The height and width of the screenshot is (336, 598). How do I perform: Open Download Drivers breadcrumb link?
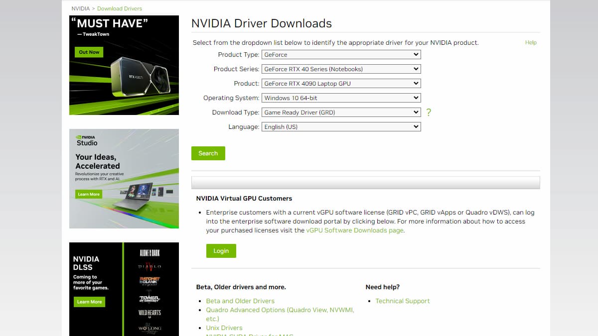[120, 8]
